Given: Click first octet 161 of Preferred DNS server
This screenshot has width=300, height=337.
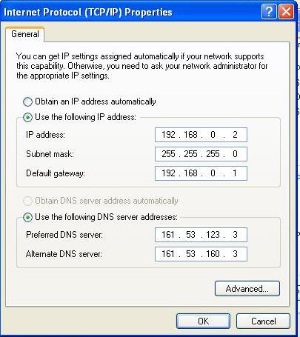Looking at the screenshot, I should [168, 235].
